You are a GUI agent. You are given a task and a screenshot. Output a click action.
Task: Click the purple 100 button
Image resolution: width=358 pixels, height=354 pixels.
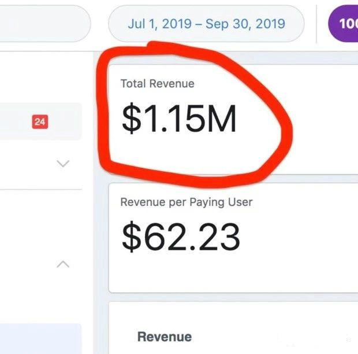[344, 24]
